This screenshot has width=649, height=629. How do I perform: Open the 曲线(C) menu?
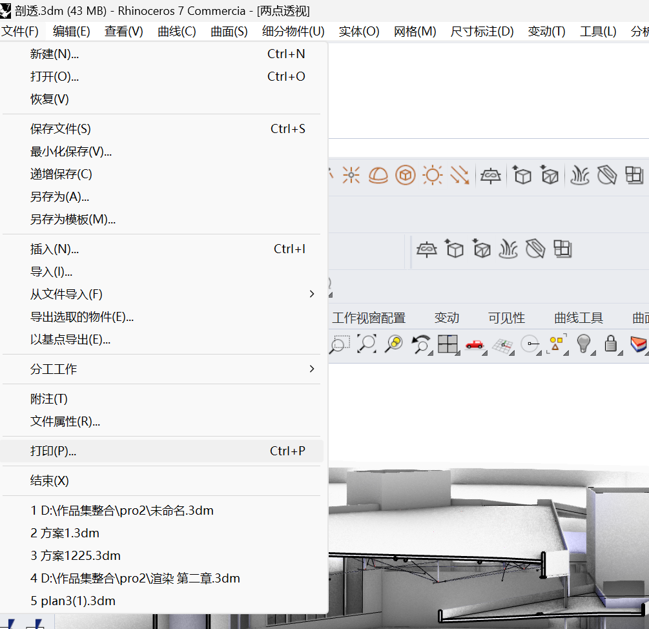(177, 32)
